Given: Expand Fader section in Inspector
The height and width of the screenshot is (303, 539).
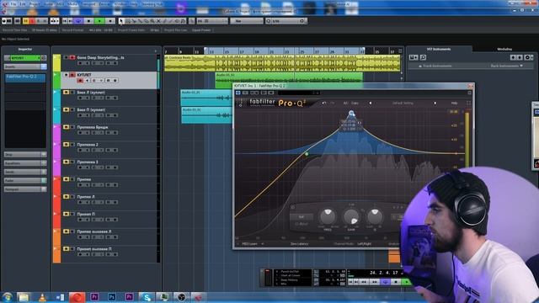Looking at the screenshot, I should (x=24, y=180).
